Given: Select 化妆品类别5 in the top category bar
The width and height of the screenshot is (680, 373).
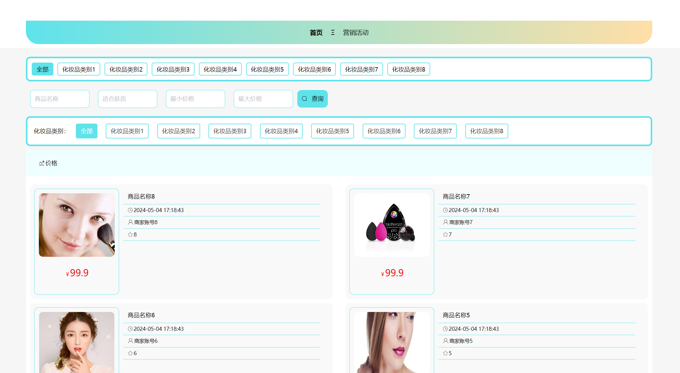Looking at the screenshot, I should (x=267, y=69).
